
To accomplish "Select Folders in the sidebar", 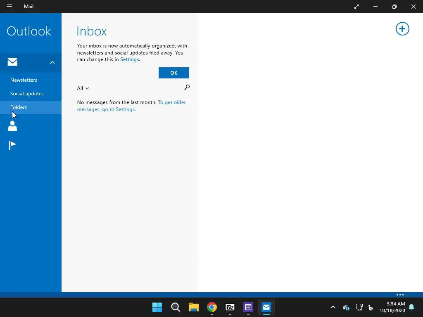I will tap(31, 107).
